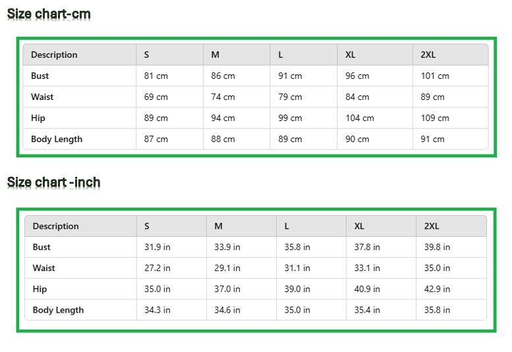512x352 pixels.
Task: Click the Bust row label in cm chart
Action: tap(40, 76)
